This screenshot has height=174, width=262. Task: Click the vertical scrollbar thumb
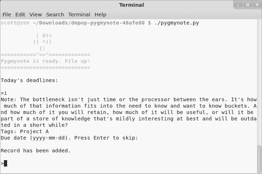coord(259,159)
